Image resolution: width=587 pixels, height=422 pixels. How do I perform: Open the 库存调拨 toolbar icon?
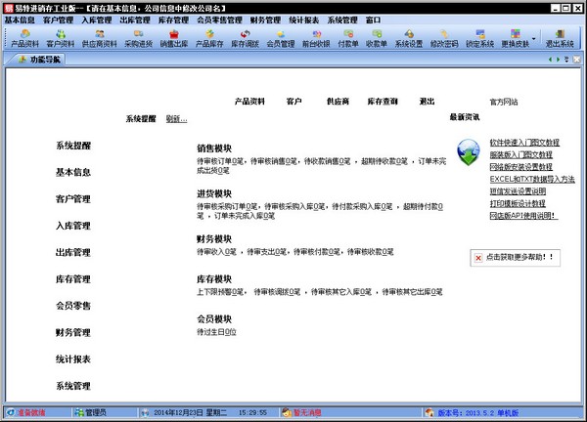coord(245,38)
